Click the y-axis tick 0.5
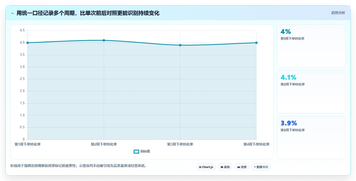Screen dimensions: 356x181 pyautogui.click(x=22, y=127)
